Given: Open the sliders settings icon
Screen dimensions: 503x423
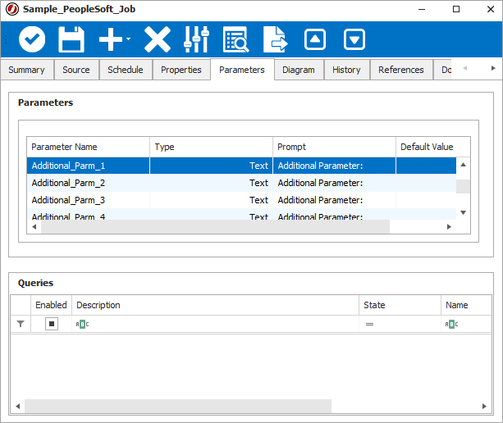Looking at the screenshot, I should click(197, 39).
